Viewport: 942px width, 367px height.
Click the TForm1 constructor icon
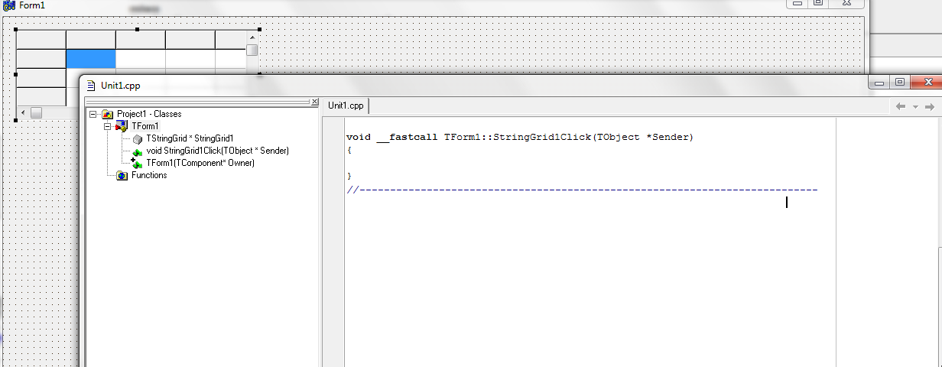[137, 163]
